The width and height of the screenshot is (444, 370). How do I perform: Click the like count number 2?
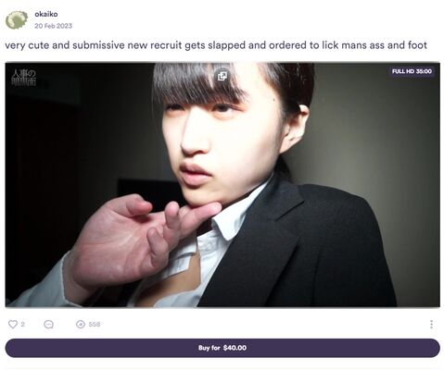coord(22,324)
